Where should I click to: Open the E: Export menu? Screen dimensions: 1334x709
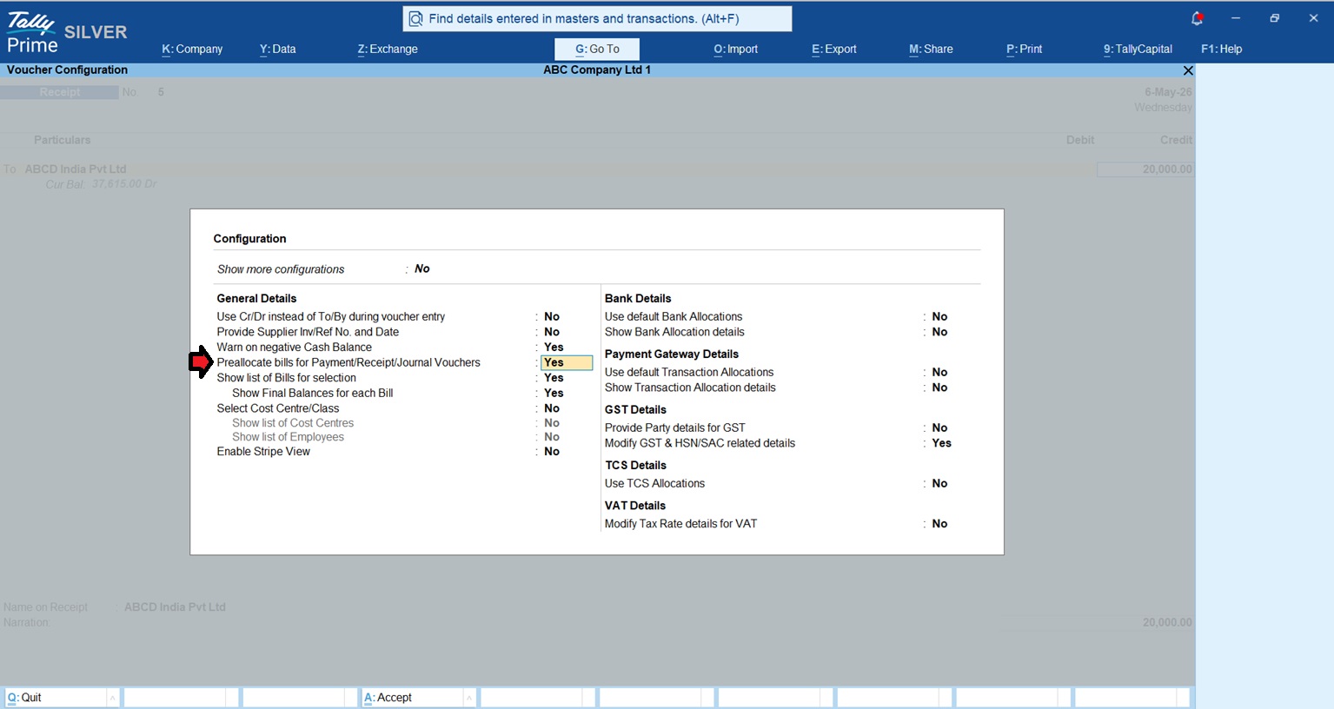coord(834,49)
